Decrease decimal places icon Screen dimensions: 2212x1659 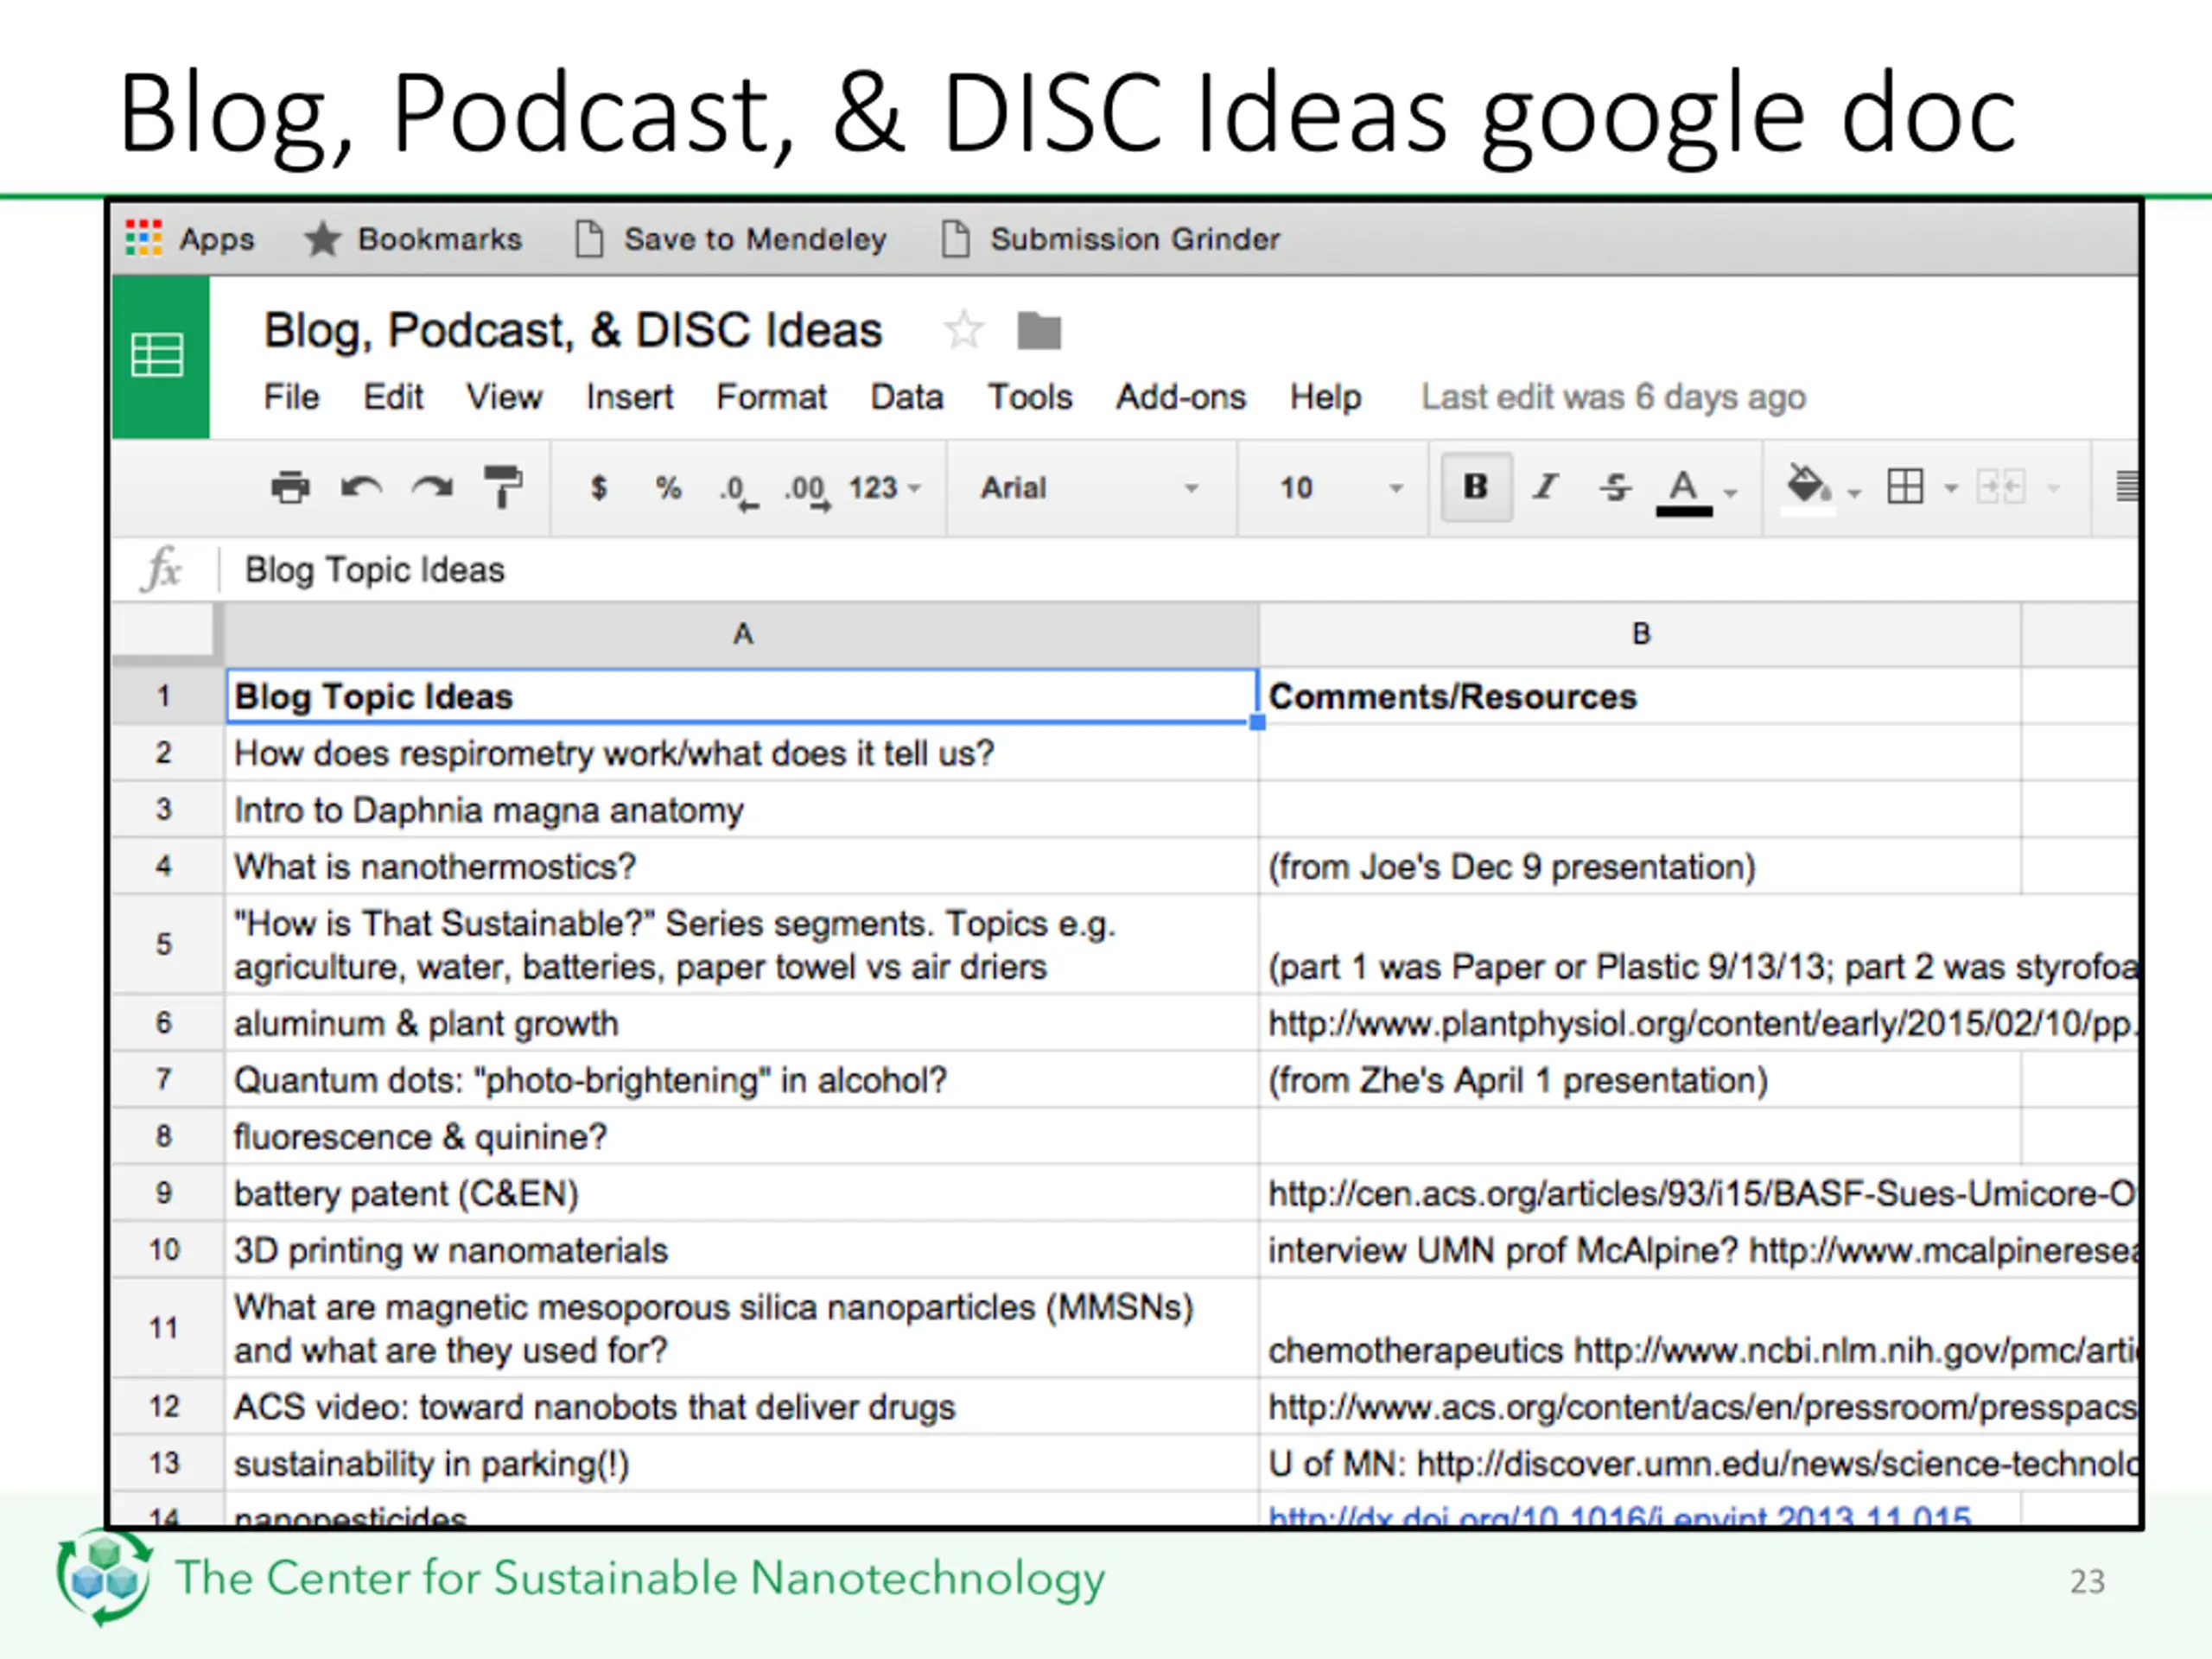(x=738, y=490)
